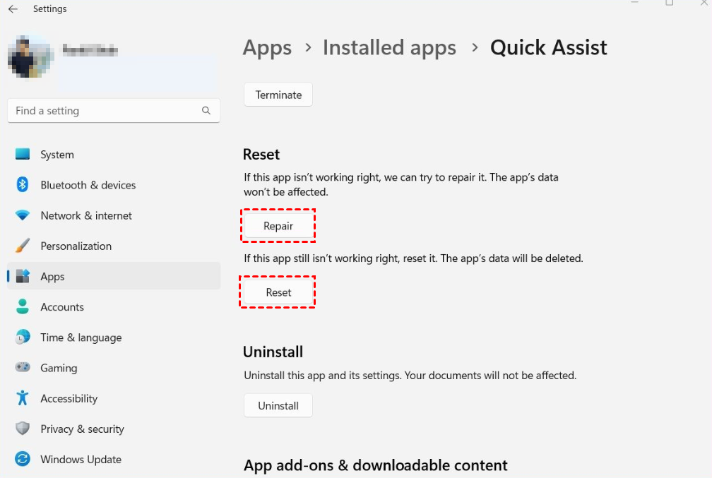Viewport: 712px width, 478px height.
Task: Open Privacy & security settings
Action: [114, 429]
